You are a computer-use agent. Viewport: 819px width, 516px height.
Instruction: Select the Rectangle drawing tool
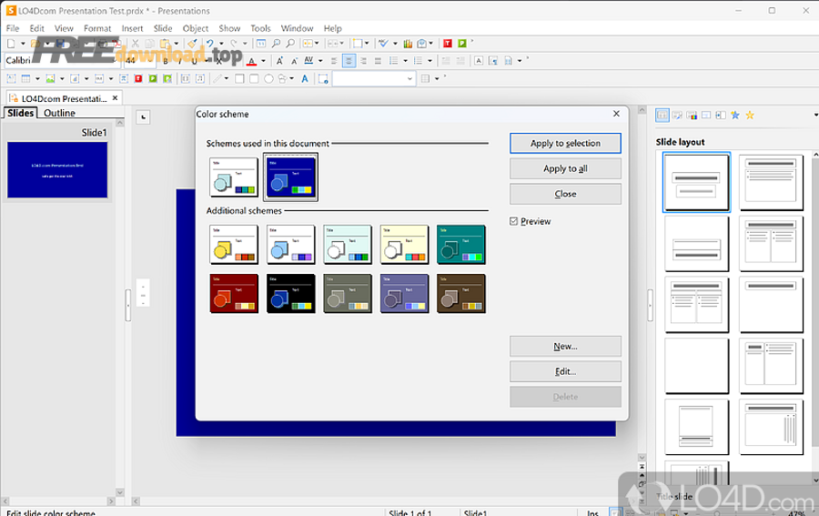(239, 79)
